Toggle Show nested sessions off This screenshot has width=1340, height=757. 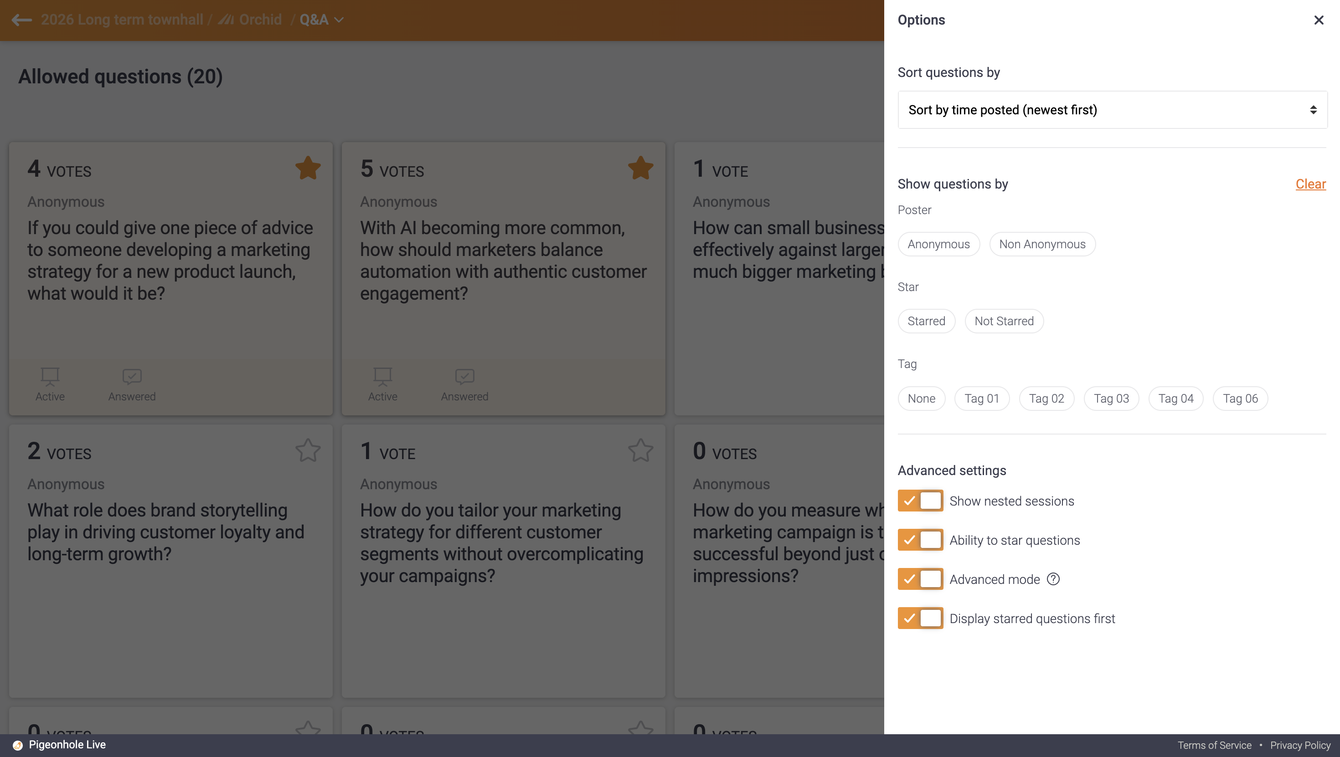tap(920, 501)
